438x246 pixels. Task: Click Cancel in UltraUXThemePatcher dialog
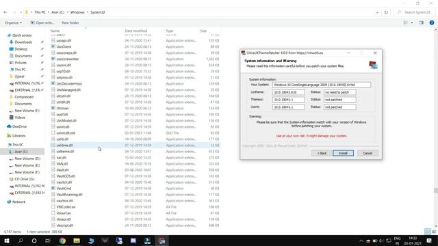[368, 153]
